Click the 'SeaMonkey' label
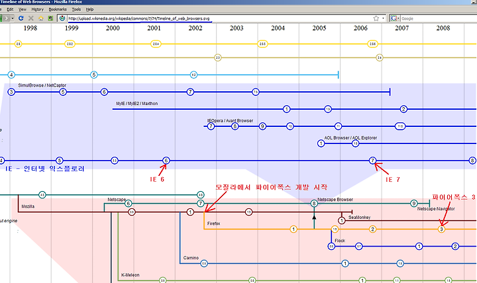Image resolution: width=477 pixels, height=283 pixels. pyautogui.click(x=360, y=218)
